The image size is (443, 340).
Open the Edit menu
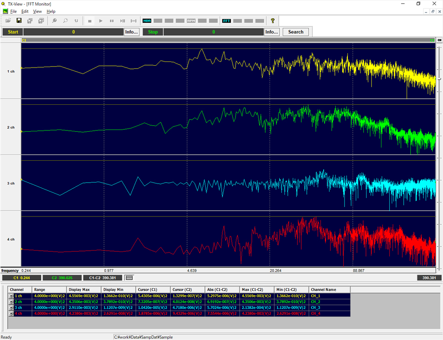tap(24, 11)
